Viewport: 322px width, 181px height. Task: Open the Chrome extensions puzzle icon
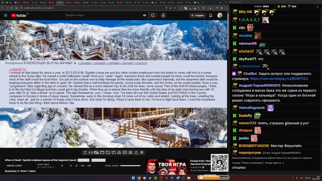tap(204, 8)
